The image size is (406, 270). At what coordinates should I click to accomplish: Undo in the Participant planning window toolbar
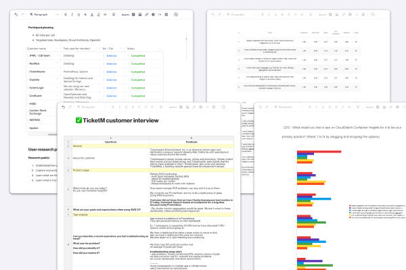pyautogui.click(x=16, y=15)
